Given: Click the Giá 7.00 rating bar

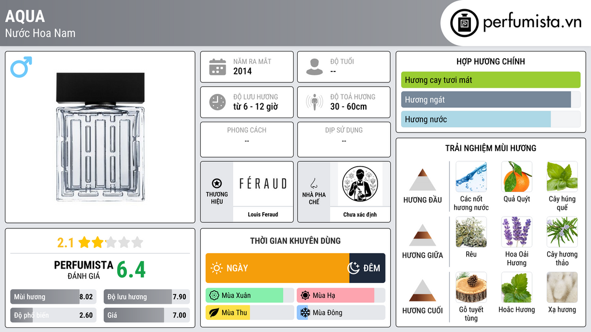Looking at the screenshot, I should click(147, 315).
